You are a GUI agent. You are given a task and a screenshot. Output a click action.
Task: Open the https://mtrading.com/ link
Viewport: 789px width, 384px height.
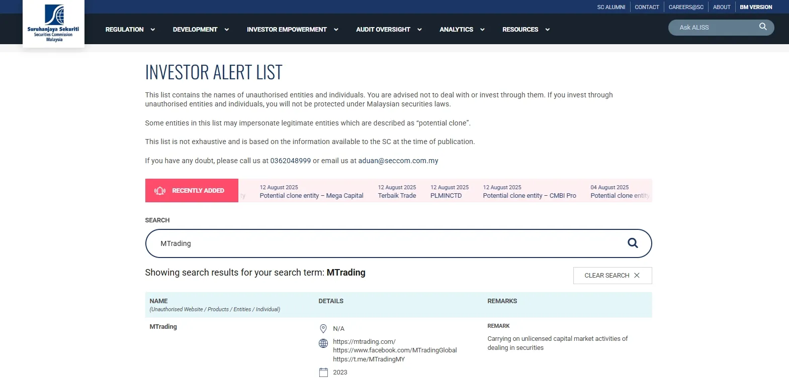point(364,342)
